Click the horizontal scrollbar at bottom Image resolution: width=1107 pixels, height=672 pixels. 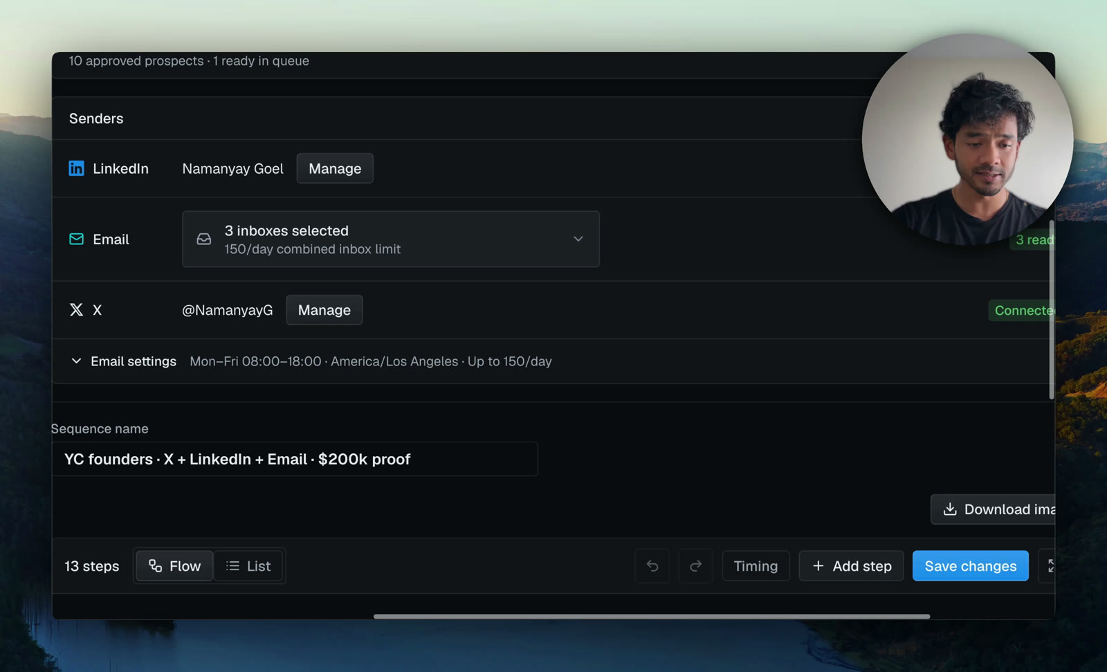pos(652,616)
